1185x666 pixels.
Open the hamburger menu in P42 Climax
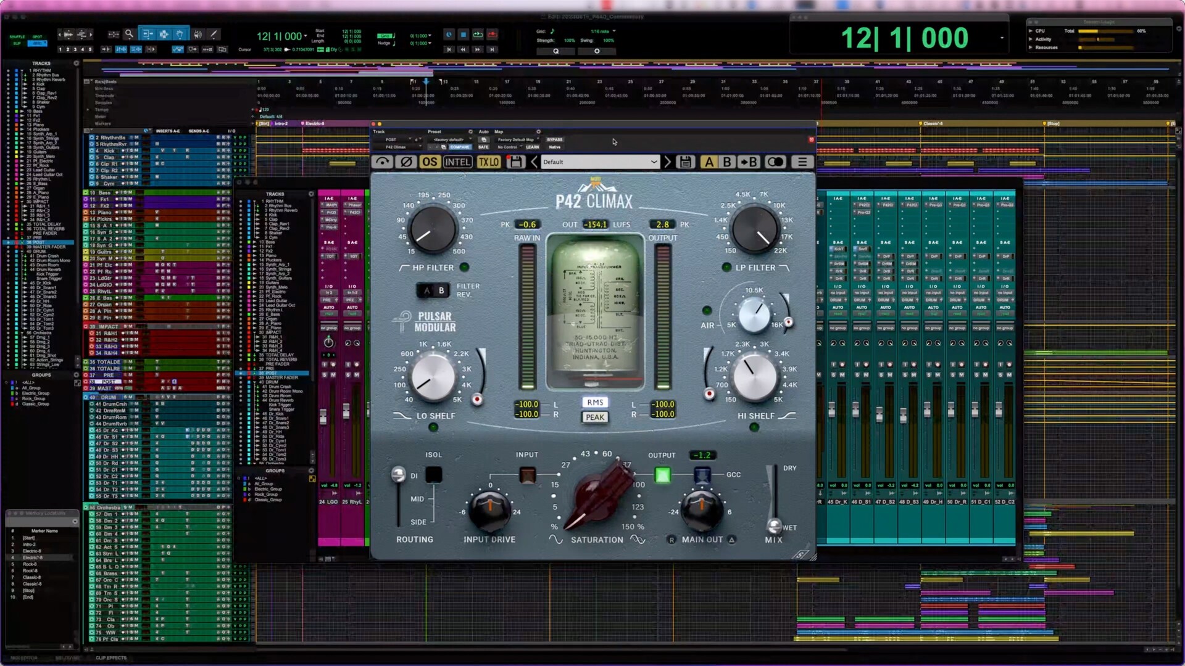point(802,162)
